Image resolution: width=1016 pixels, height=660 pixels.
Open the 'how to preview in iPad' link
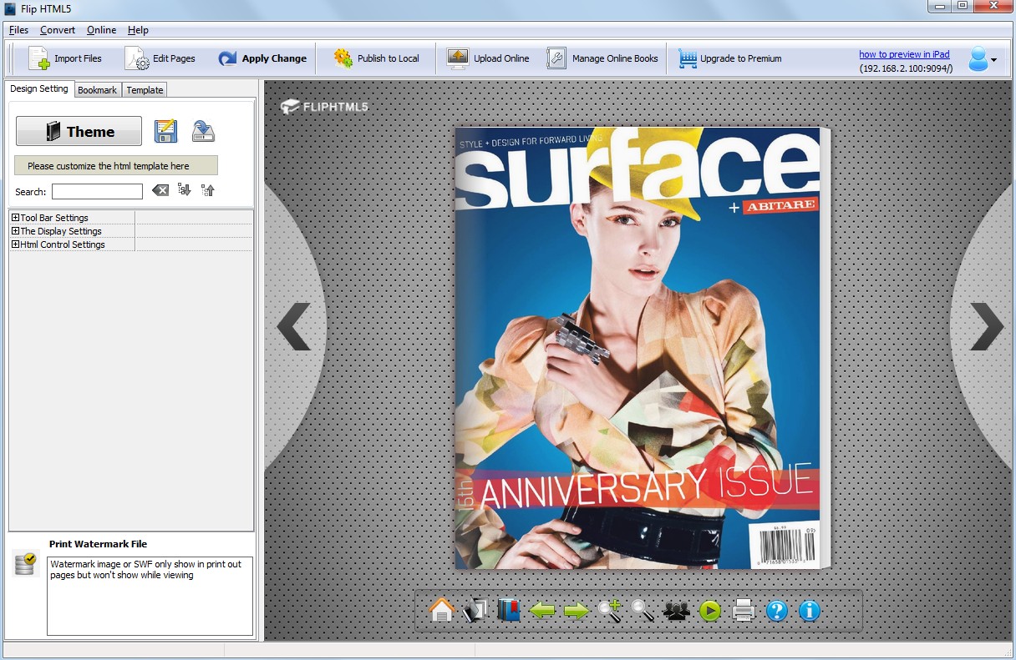coord(904,54)
